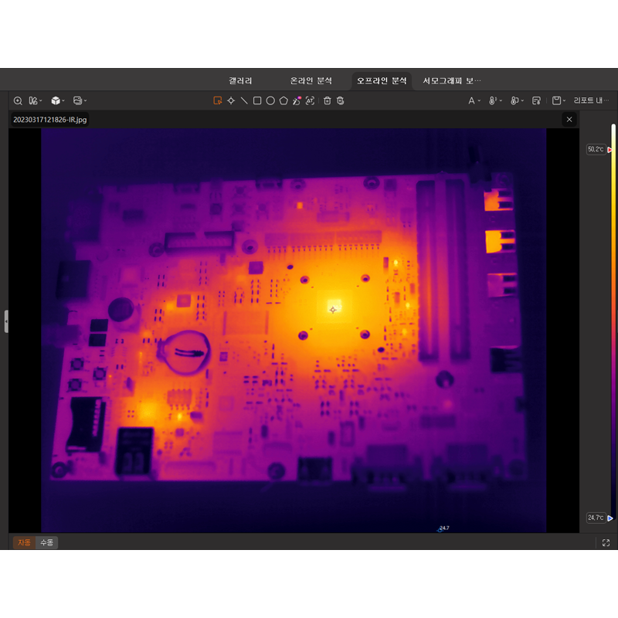Screen dimensions: 618x618
Task: Click the 리포트 내보내기 button
Action: 591,100
